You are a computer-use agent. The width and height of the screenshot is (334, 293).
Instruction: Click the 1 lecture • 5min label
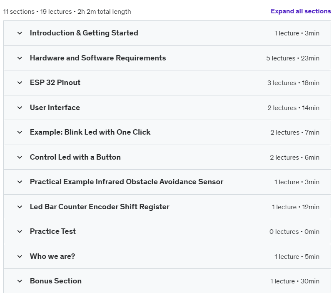click(x=297, y=257)
